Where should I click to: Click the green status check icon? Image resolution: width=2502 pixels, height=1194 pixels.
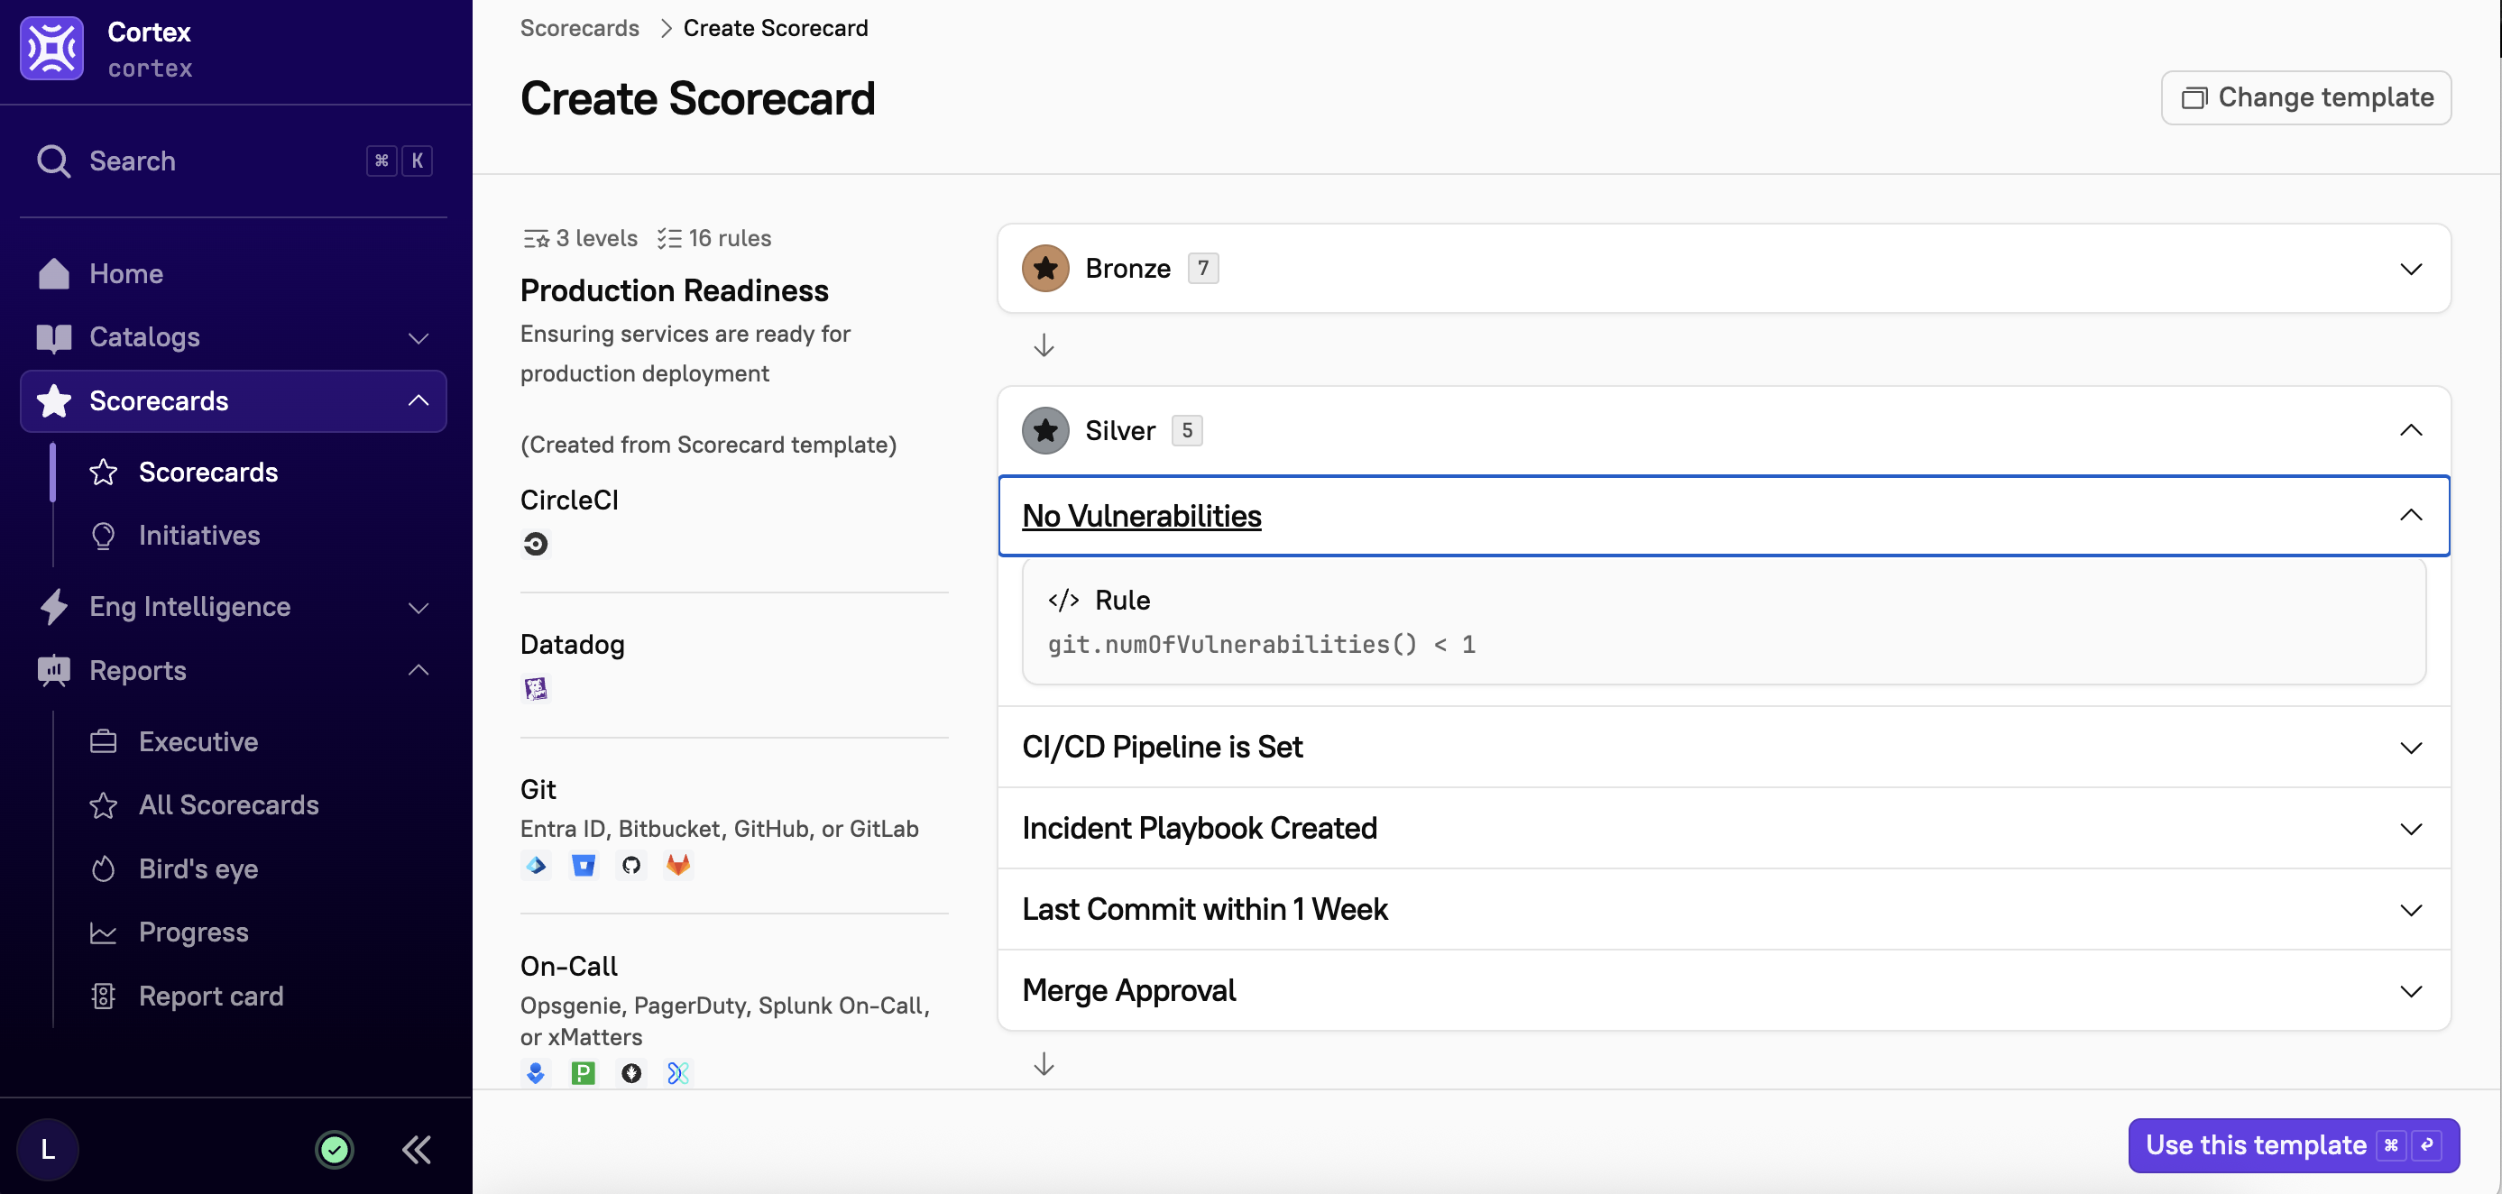334,1149
